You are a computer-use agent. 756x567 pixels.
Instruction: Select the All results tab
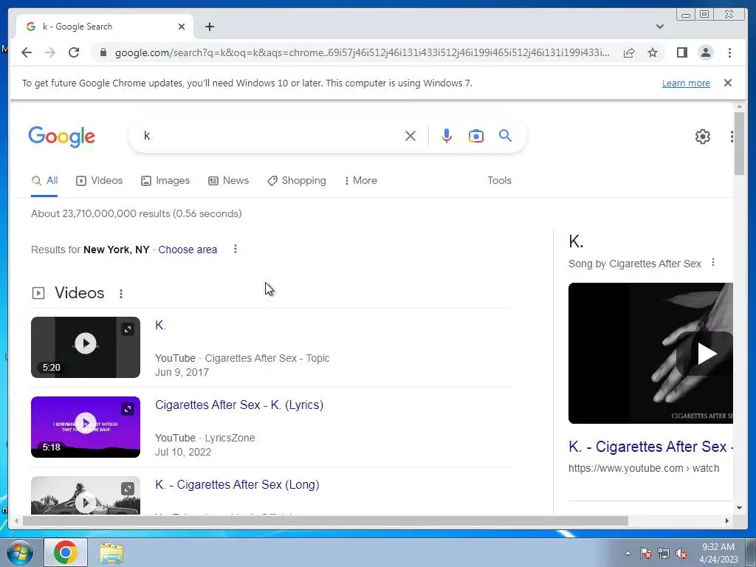click(44, 181)
